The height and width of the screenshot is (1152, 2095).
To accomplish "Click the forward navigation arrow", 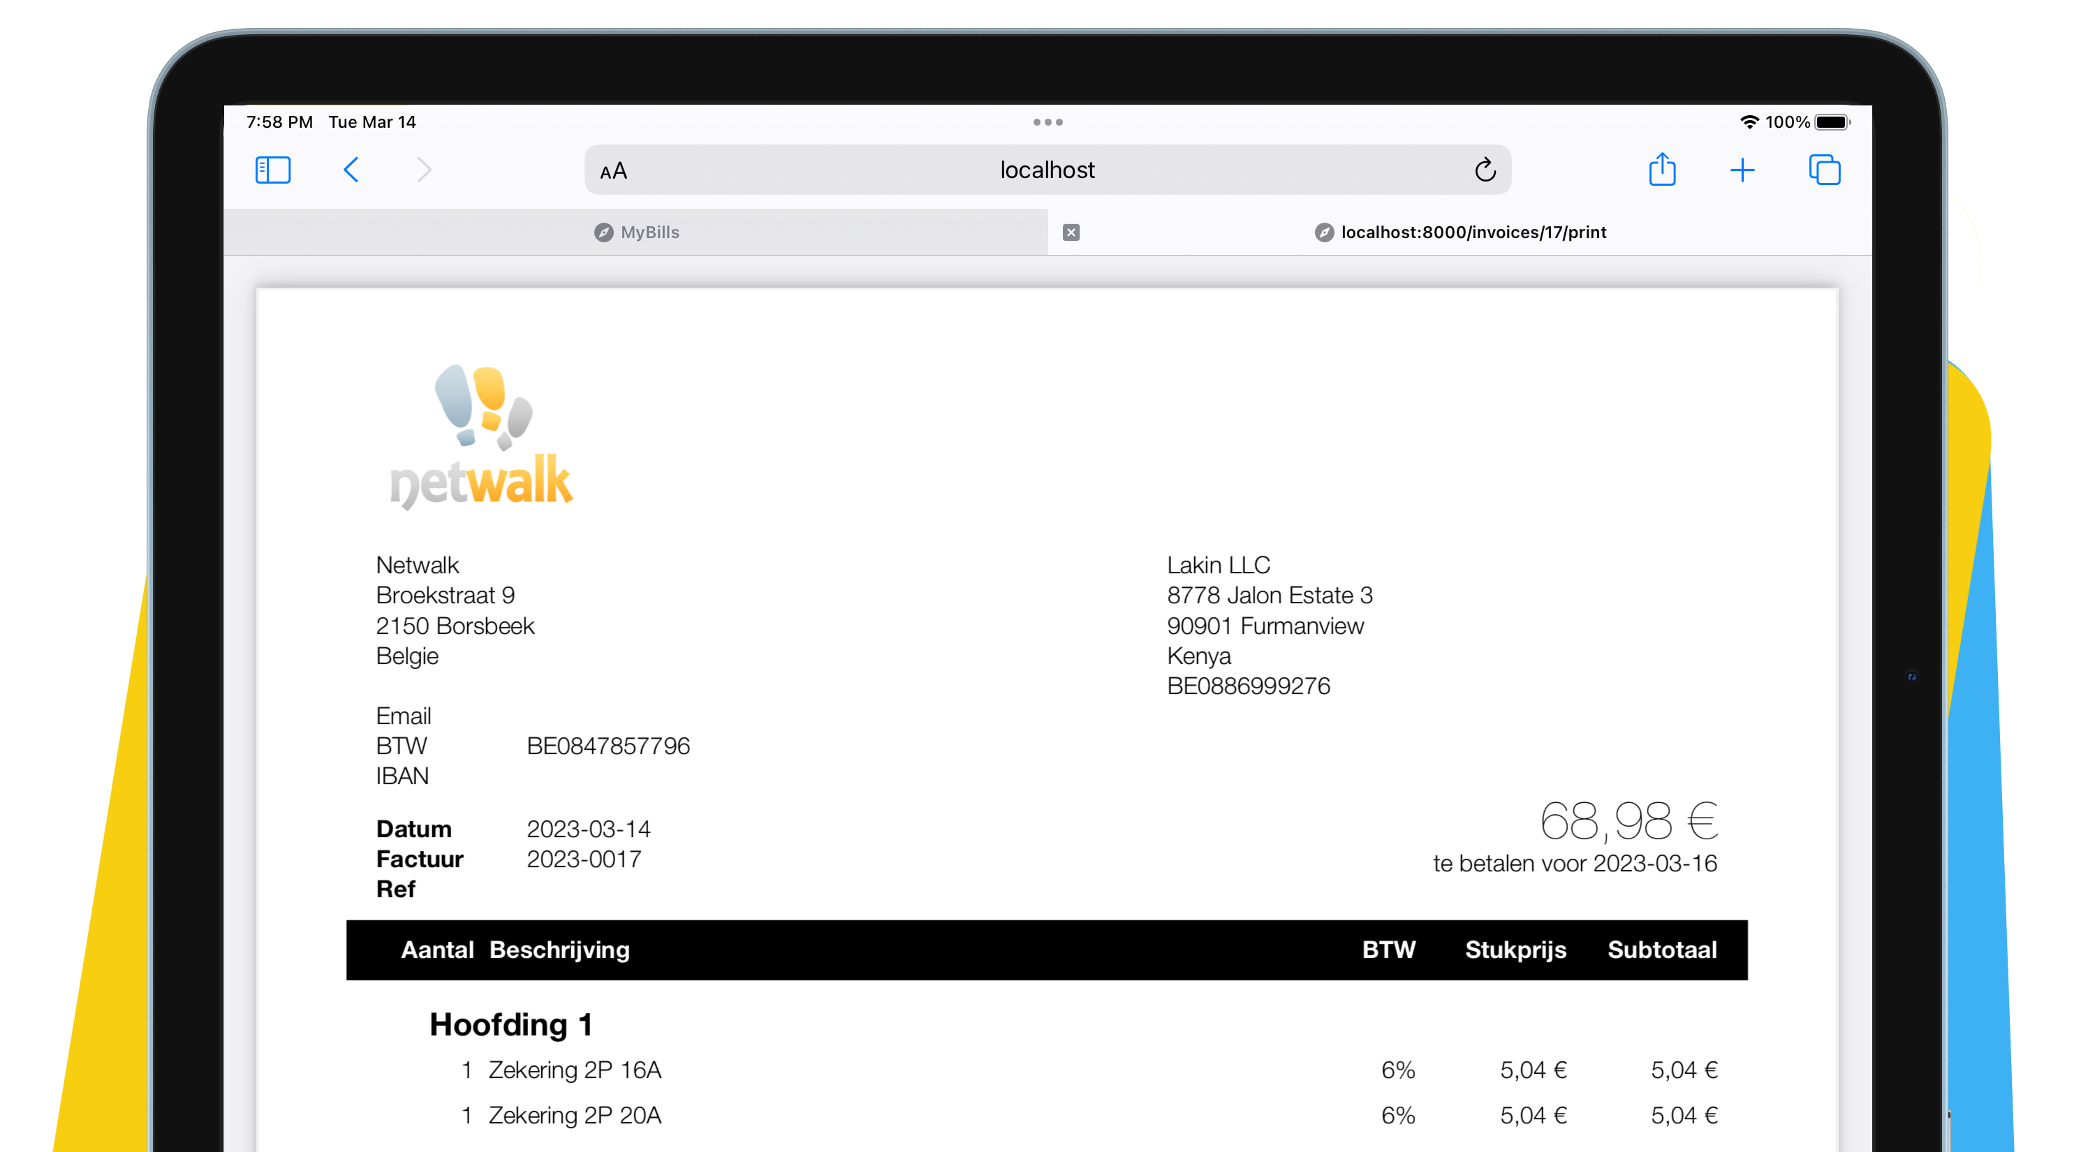I will point(424,170).
